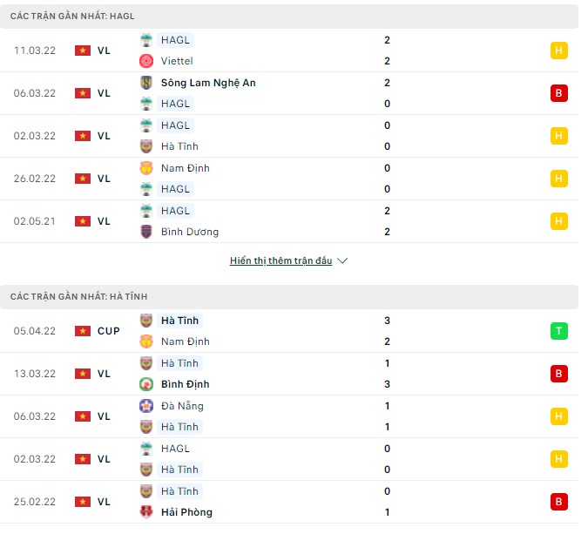Expand more matches with the chevron arrow
This screenshot has height=534, width=588.
pos(342,261)
